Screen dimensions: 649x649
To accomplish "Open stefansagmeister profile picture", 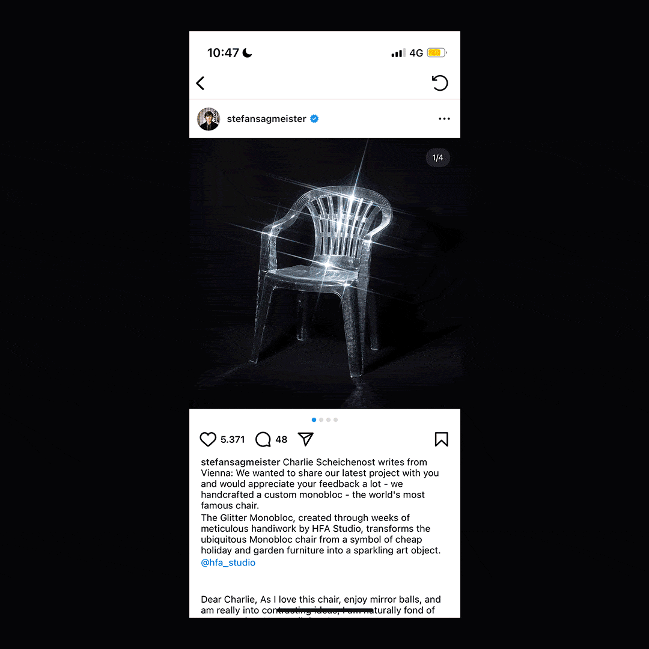I will (x=208, y=119).
